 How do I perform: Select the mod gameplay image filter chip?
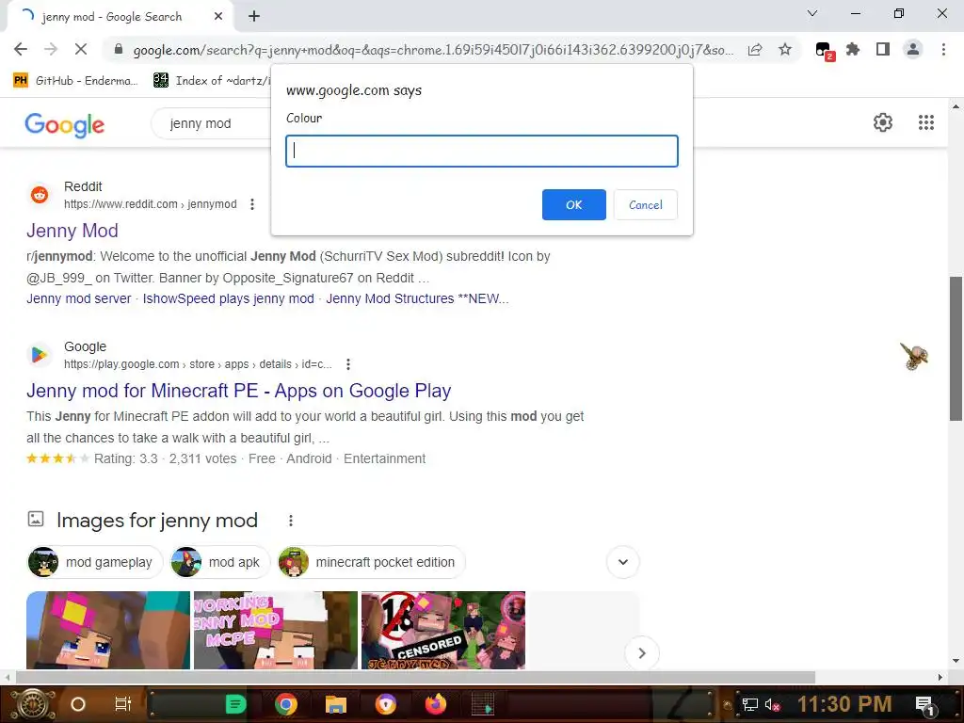[95, 562]
